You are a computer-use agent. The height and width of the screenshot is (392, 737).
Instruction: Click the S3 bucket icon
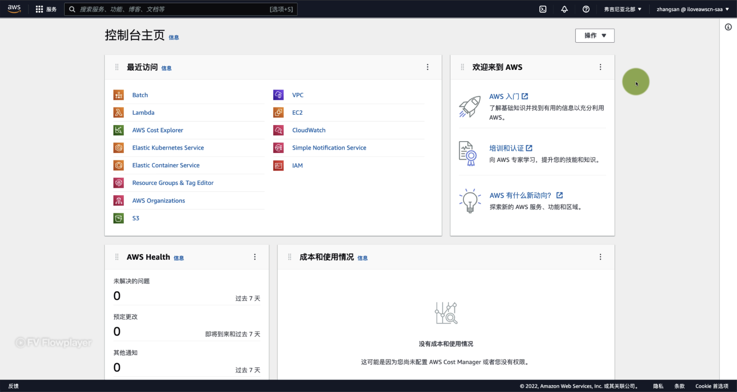click(x=119, y=218)
